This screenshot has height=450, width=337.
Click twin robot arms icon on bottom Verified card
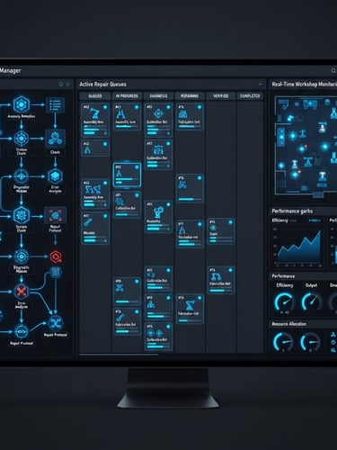(x=216, y=276)
